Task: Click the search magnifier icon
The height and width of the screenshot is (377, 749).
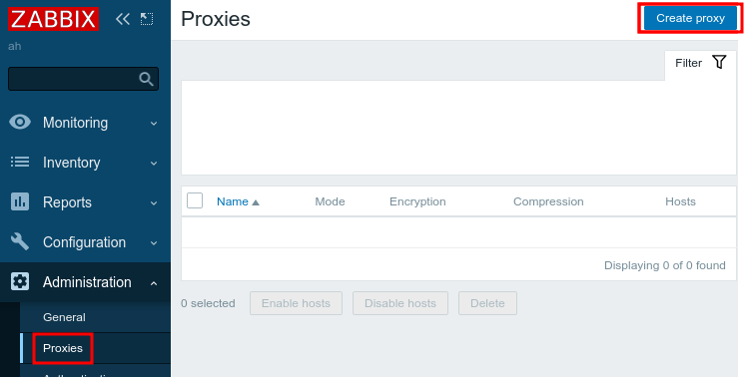Action: (x=146, y=79)
